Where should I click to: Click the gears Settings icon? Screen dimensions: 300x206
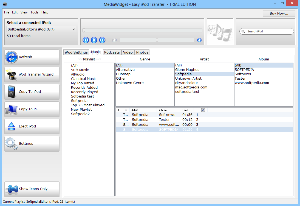(11, 144)
